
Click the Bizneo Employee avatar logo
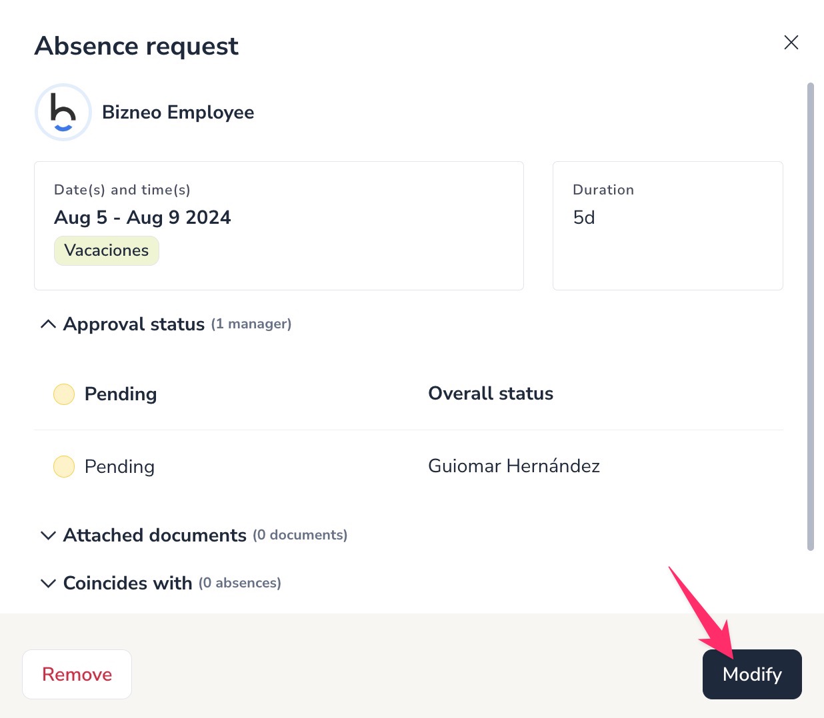coord(63,113)
